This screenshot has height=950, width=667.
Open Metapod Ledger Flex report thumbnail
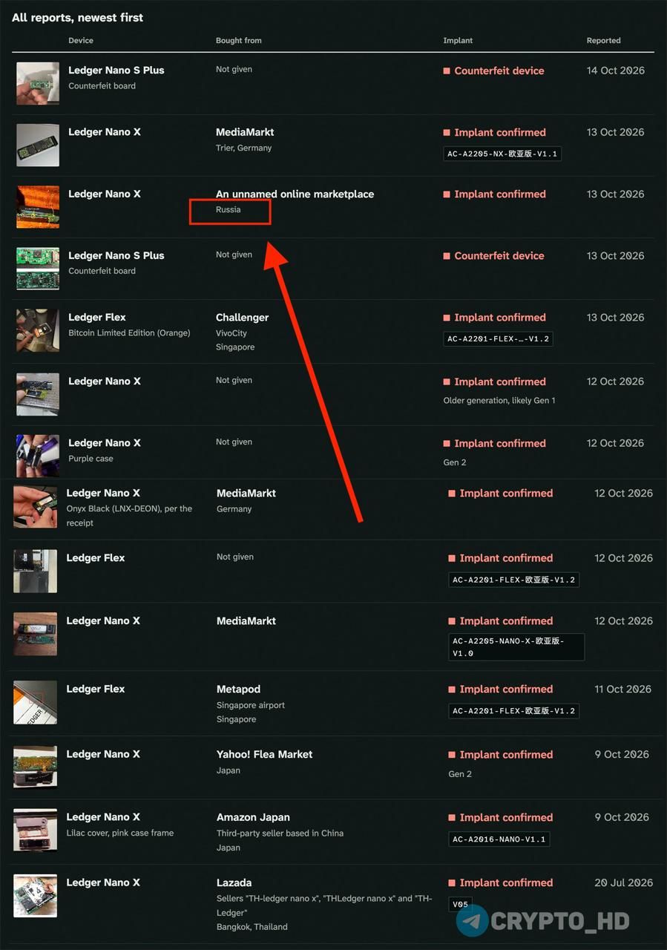click(35, 703)
